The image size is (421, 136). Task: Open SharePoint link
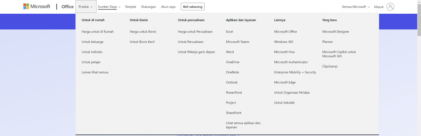pos(234,113)
